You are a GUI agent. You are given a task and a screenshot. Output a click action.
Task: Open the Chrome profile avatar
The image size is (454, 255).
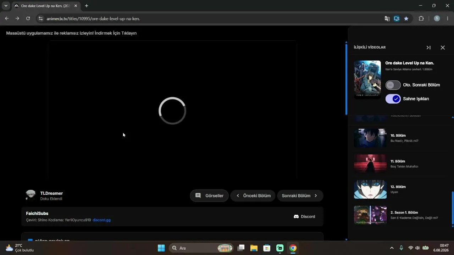coord(437,18)
